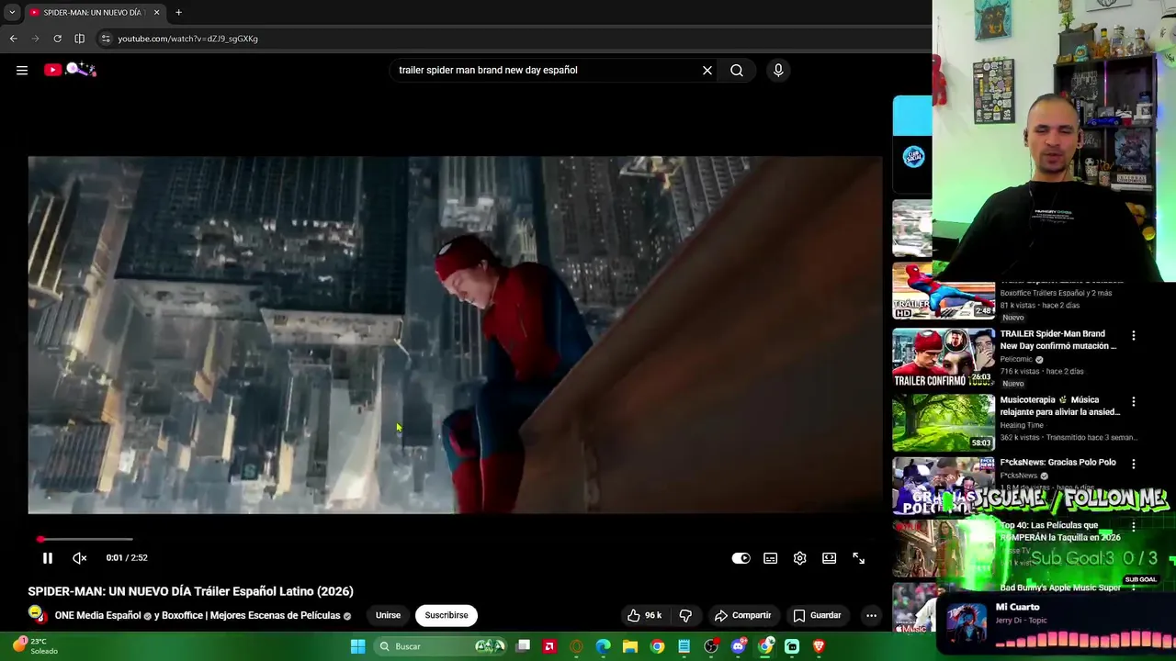Close the SPIDER-MAN YouTube tab

pos(156,12)
